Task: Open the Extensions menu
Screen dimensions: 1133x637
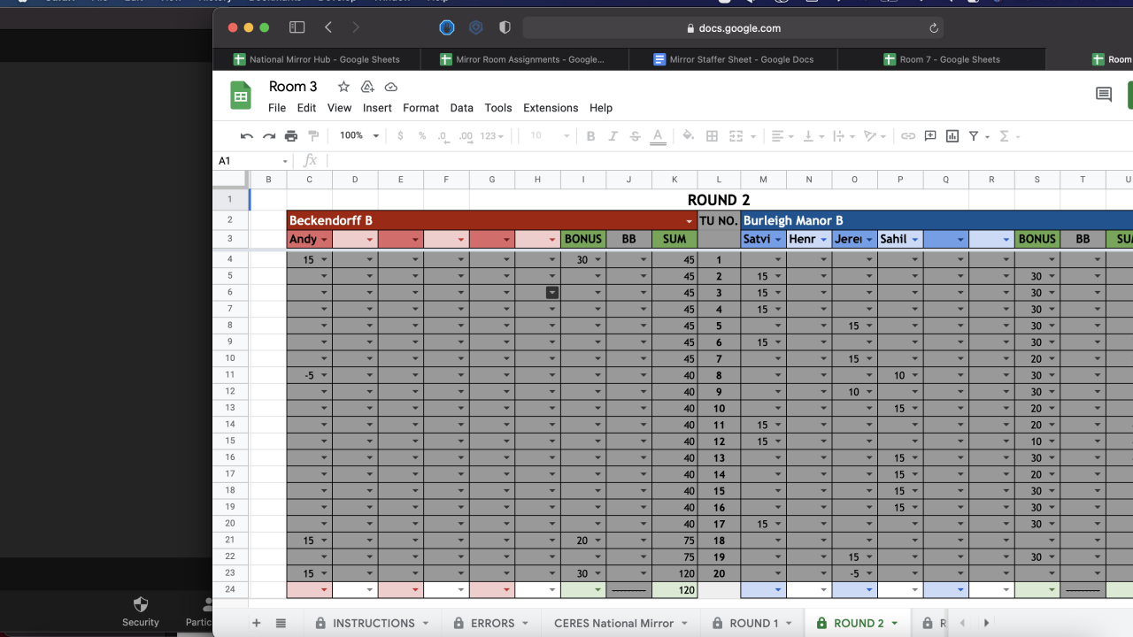Action: coord(551,108)
